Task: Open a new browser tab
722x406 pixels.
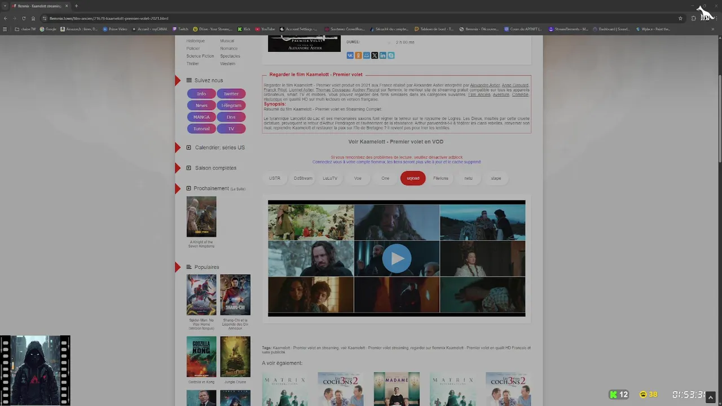Action: [76, 6]
